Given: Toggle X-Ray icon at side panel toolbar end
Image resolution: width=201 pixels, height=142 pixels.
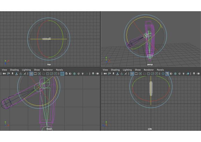Looking at the screenshot, I should (x=198, y=74).
